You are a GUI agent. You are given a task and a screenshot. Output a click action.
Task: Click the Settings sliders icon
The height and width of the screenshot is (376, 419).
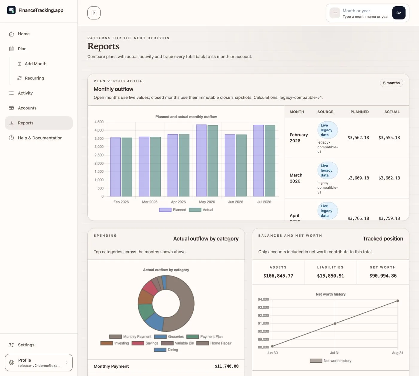(x=11, y=345)
